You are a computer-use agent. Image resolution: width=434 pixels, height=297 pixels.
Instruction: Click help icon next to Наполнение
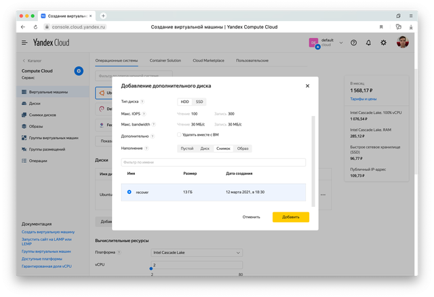146,148
